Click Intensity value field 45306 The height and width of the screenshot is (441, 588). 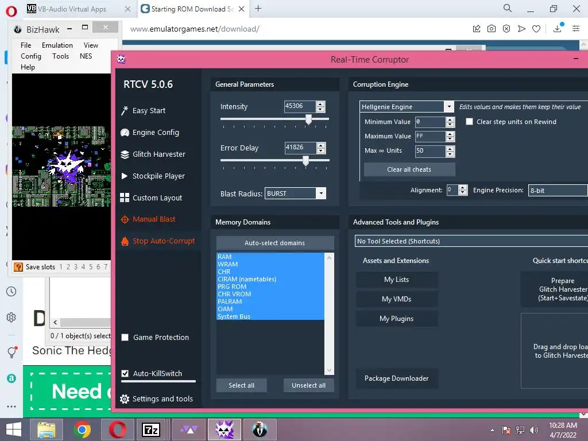point(300,106)
